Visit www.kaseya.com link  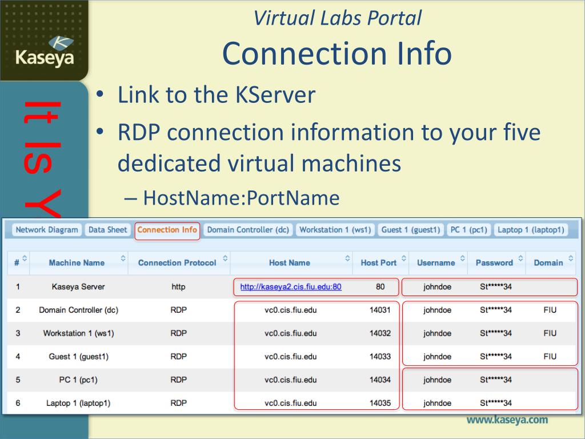(x=507, y=420)
